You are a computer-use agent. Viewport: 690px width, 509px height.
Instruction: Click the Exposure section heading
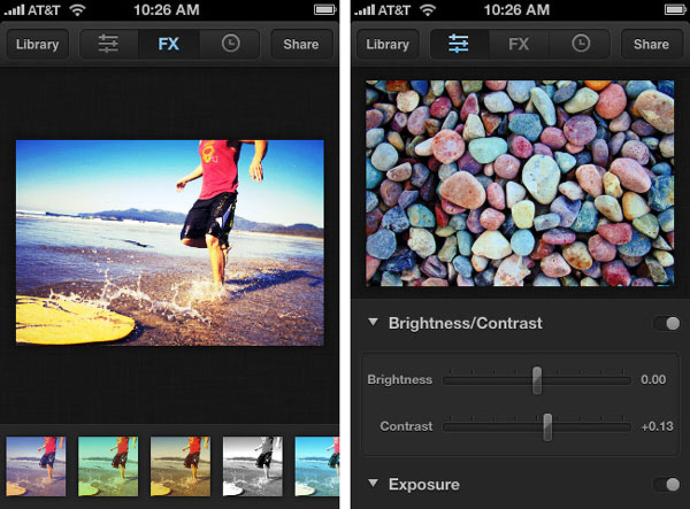pos(424,484)
